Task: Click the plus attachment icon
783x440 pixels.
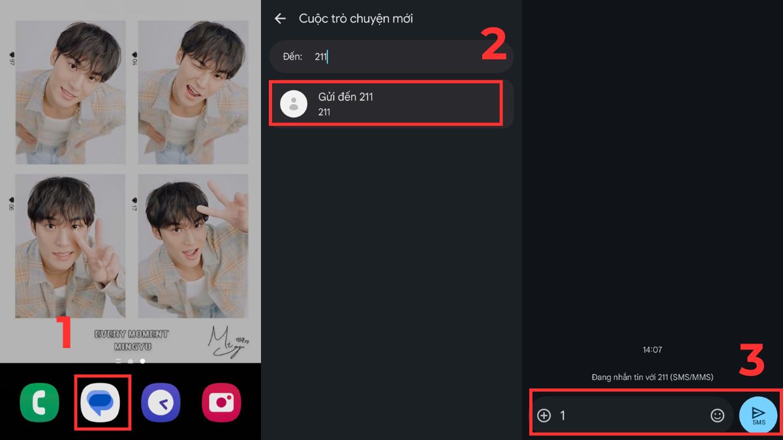Action: pos(544,415)
